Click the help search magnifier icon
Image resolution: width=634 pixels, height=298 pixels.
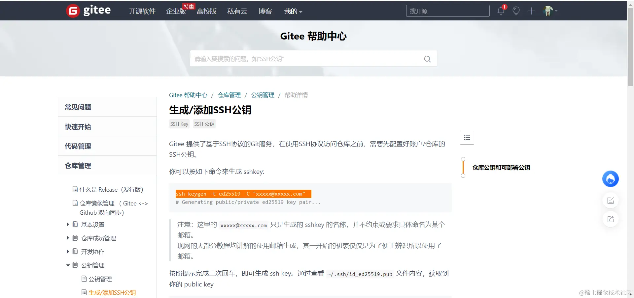point(427,59)
